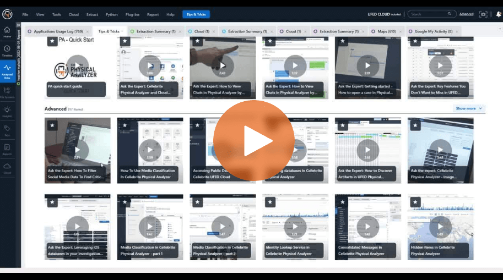Open the Timeline sidebar icon

7,51
